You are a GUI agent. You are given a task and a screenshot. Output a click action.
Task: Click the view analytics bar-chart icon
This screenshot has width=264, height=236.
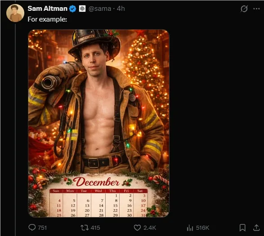190,228
